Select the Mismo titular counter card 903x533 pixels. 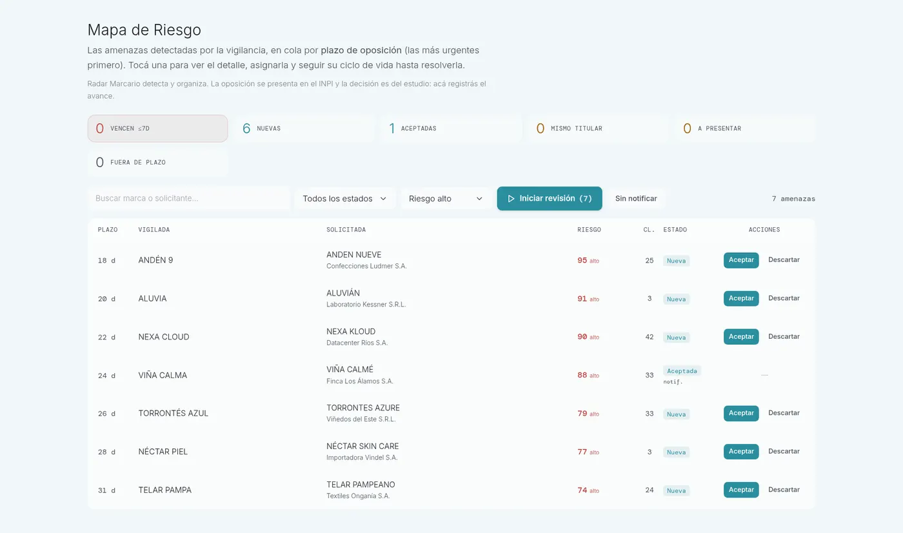(x=598, y=128)
